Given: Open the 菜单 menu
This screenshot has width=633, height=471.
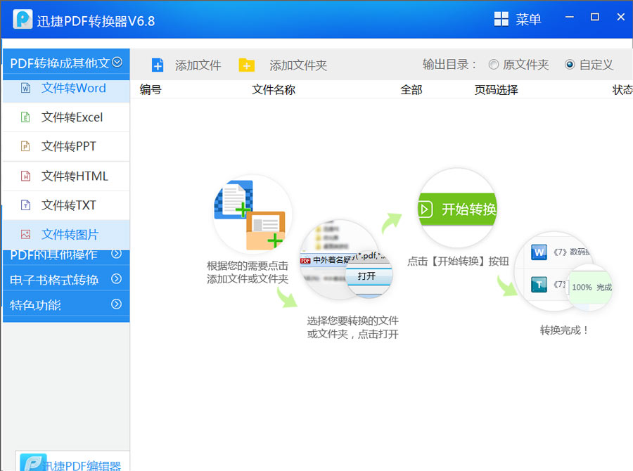Looking at the screenshot, I should coord(518,20).
